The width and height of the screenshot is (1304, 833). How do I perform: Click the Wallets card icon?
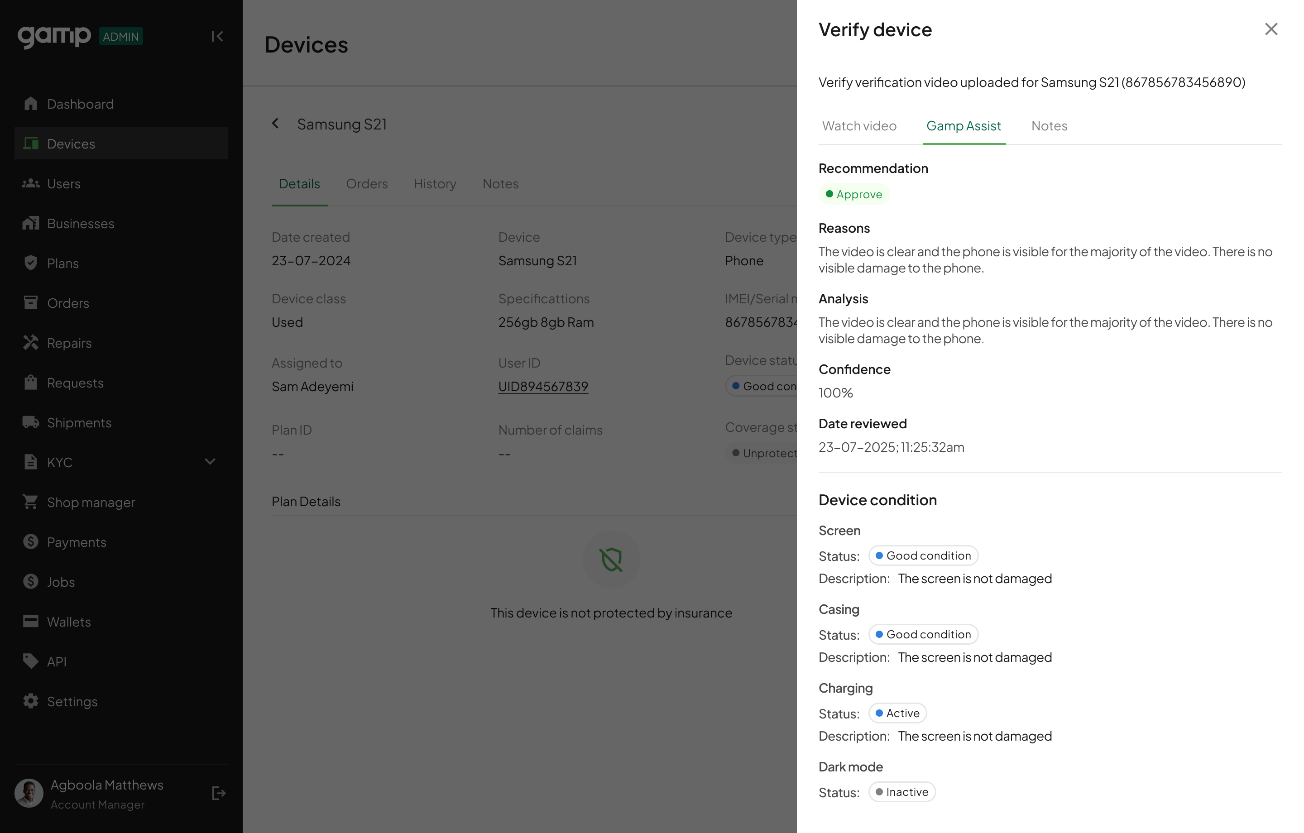[31, 621]
